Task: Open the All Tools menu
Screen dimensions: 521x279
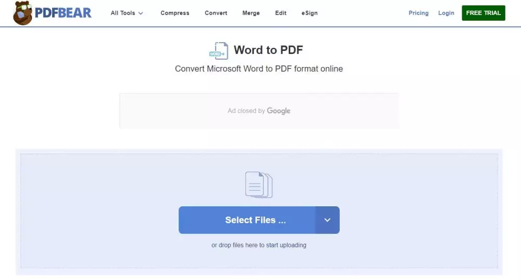Action: click(127, 13)
